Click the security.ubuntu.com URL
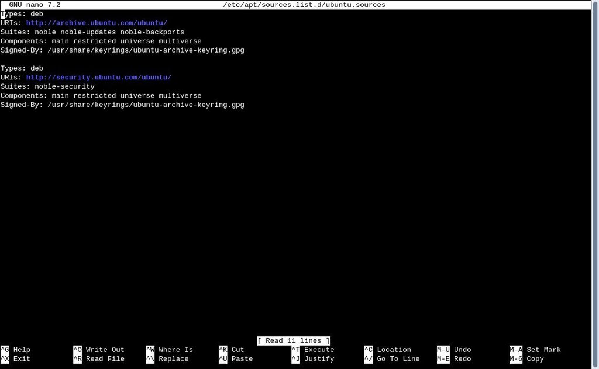The image size is (599, 369). 98,78
